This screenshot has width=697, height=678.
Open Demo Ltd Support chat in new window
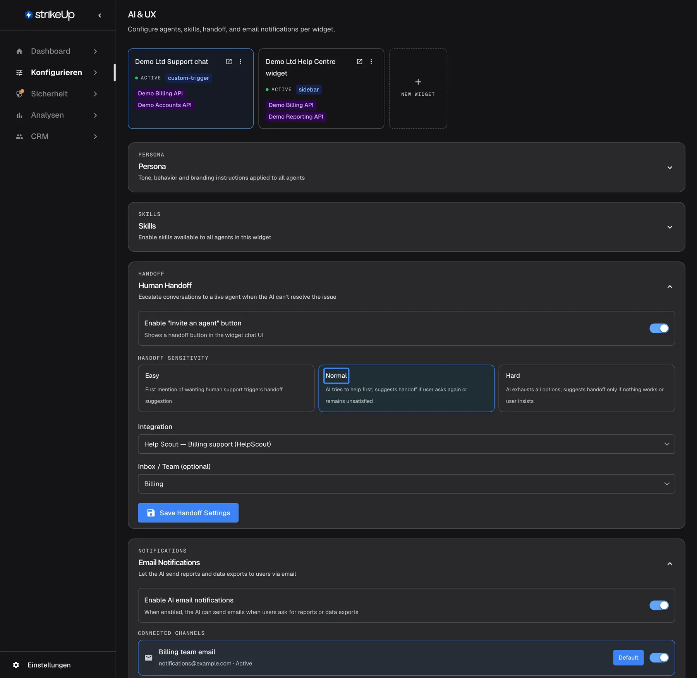pyautogui.click(x=229, y=62)
